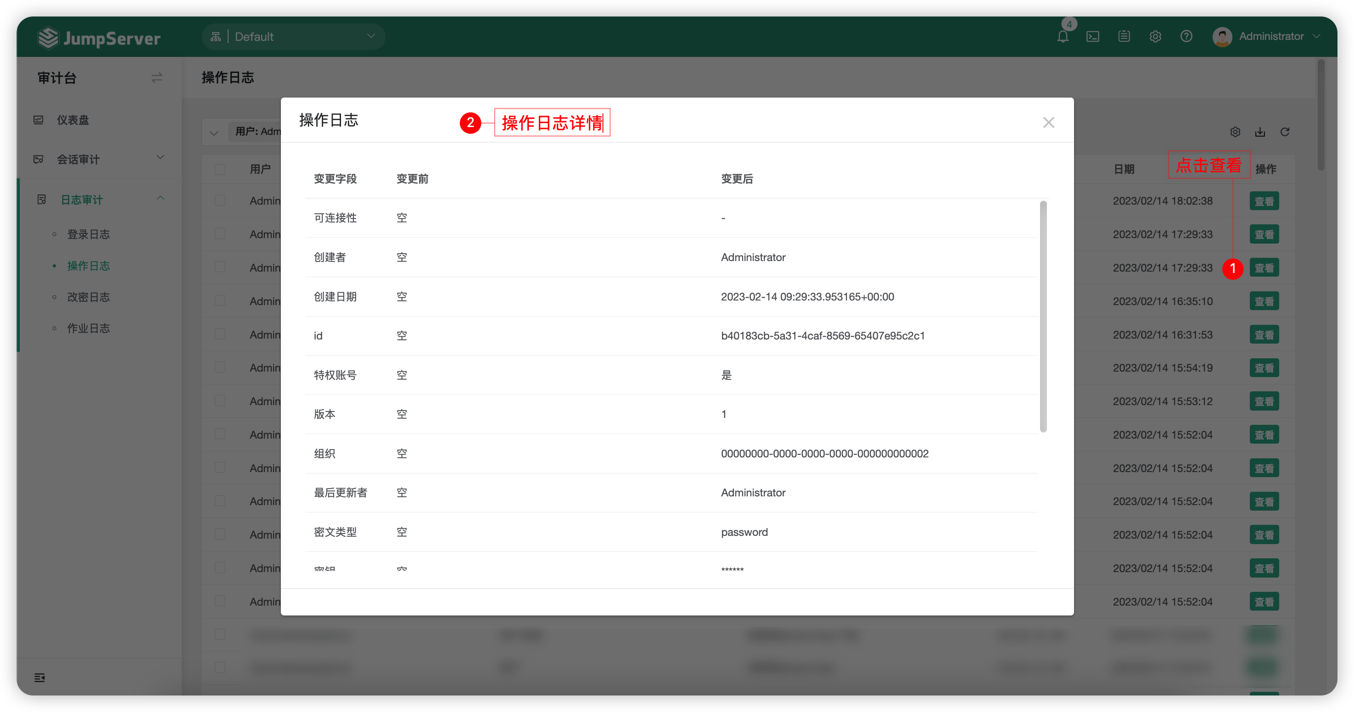Check the row dated 2023/02/14 16:35:10
1354x712 pixels.
(x=220, y=300)
